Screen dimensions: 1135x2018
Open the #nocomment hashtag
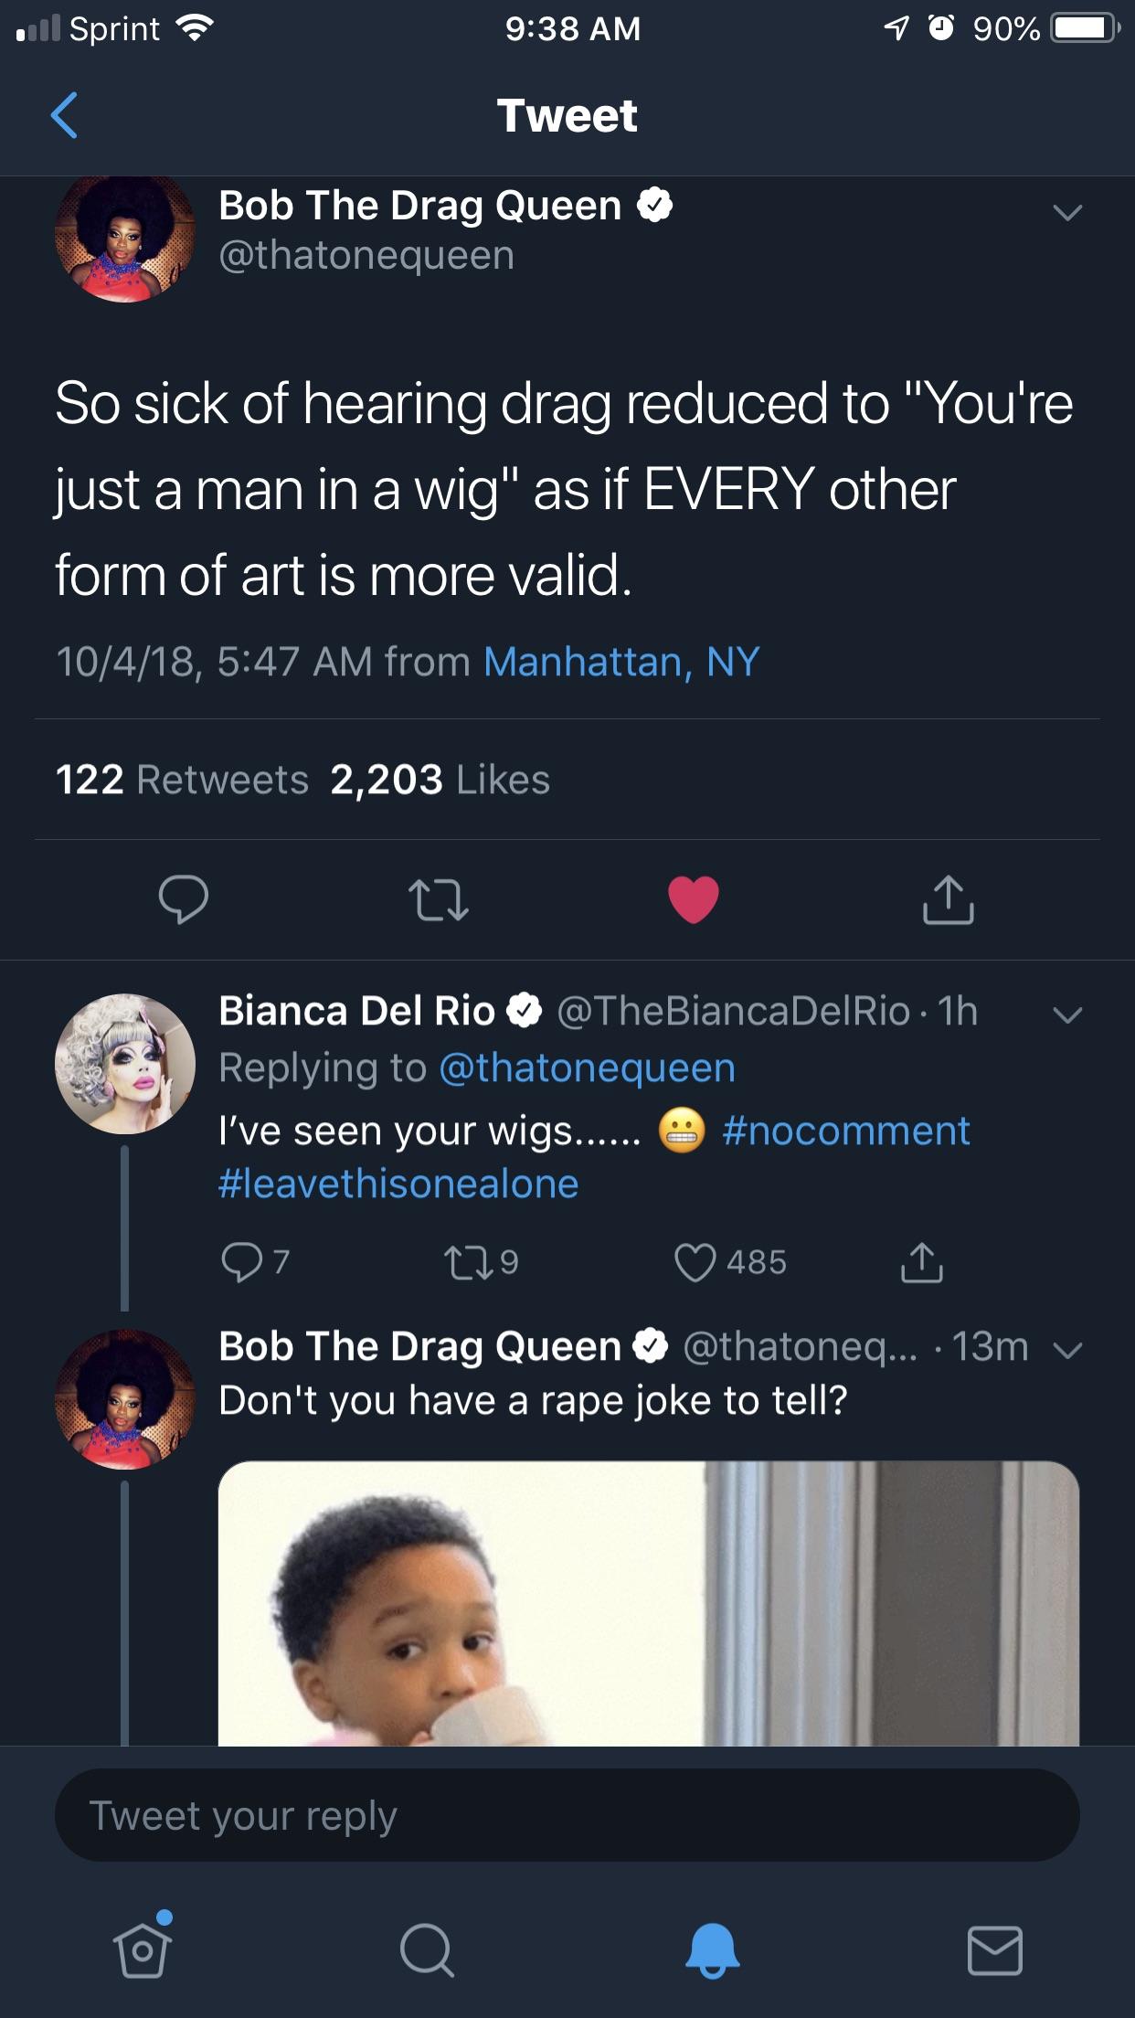coord(845,1131)
